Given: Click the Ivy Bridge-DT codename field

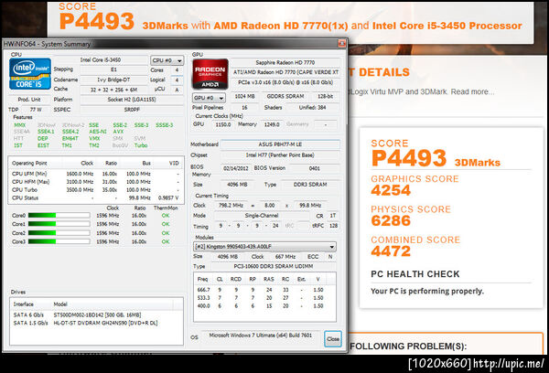Looking at the screenshot, I should pos(114,80).
